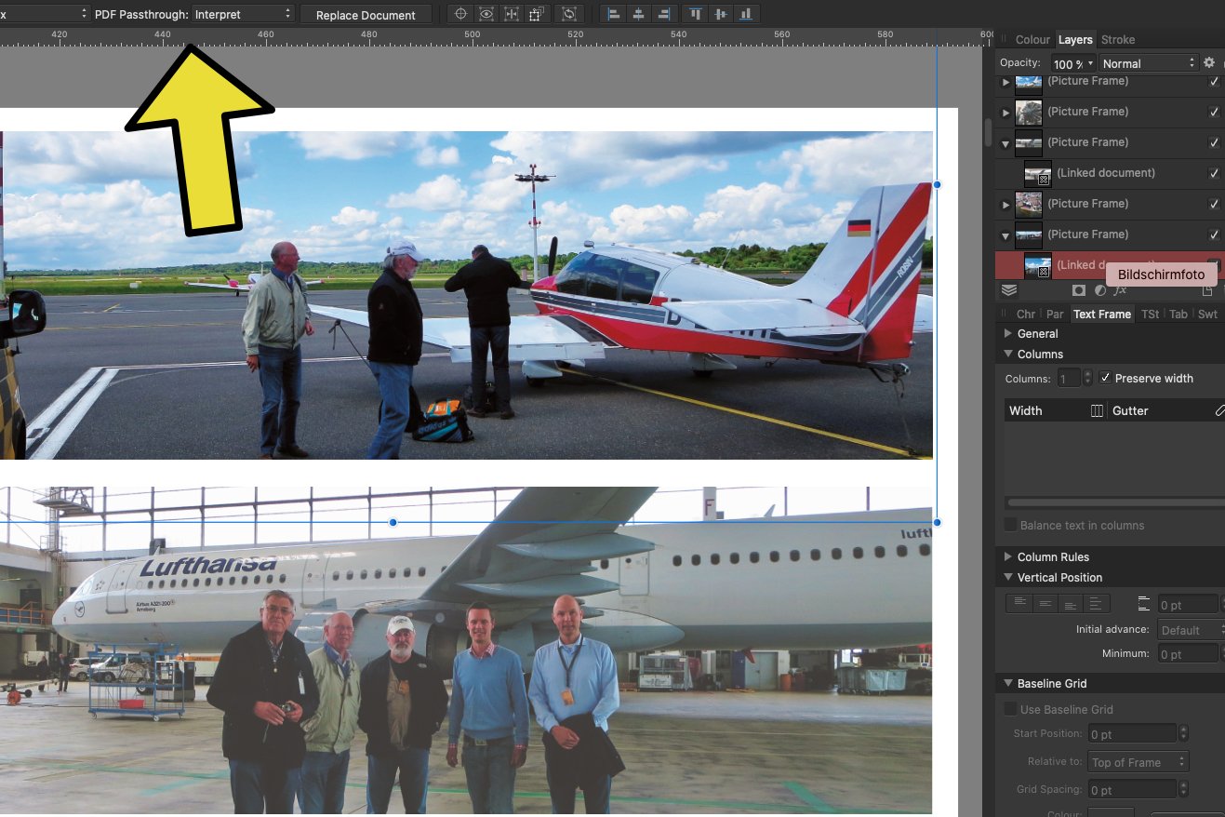Collapse the Baseline Grid section
The image size is (1225, 817).
tap(1008, 683)
